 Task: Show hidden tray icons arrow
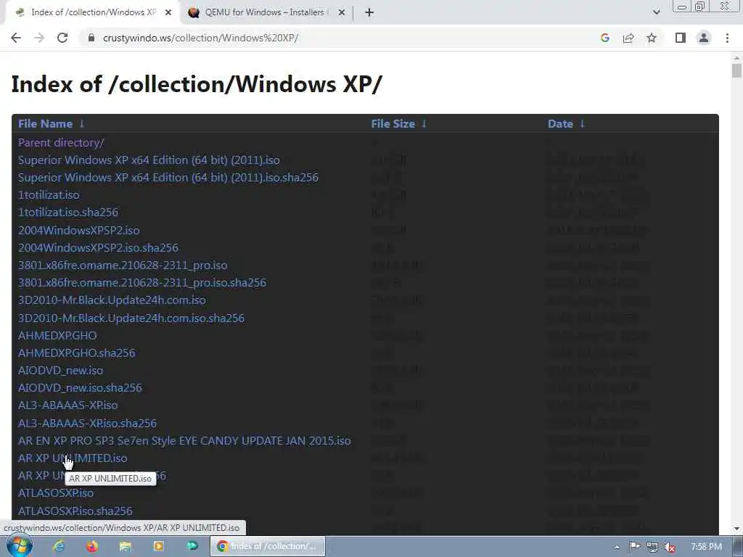617,547
